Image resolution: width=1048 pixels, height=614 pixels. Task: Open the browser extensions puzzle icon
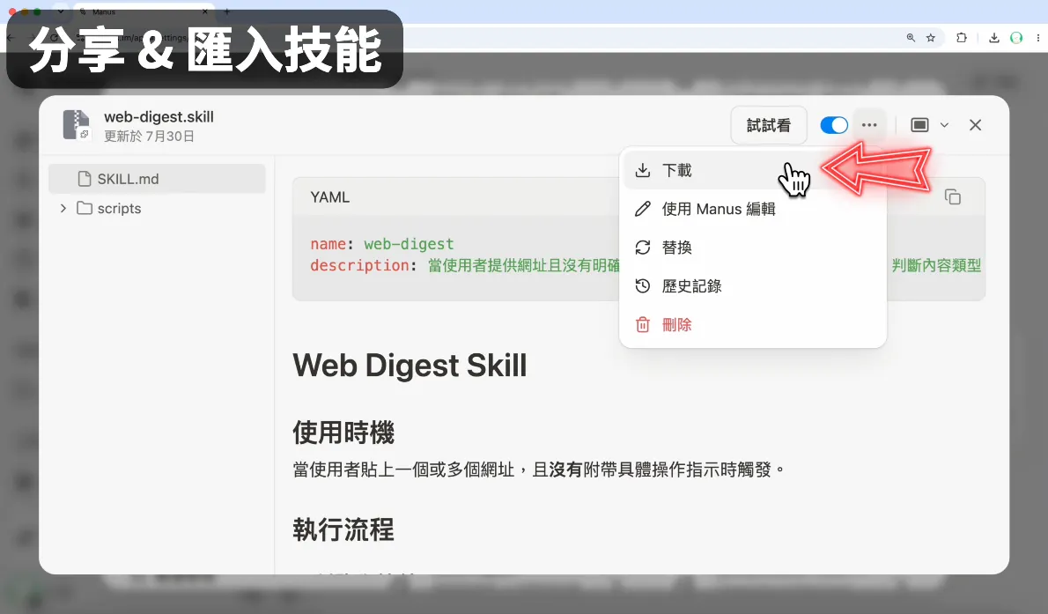coord(962,38)
